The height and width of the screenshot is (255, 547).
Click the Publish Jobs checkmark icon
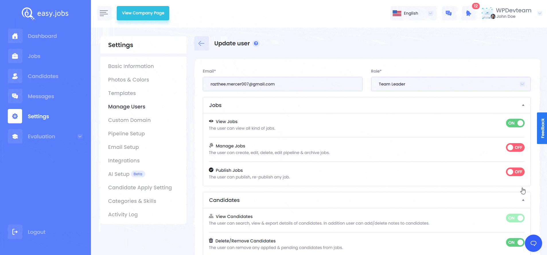click(x=211, y=170)
